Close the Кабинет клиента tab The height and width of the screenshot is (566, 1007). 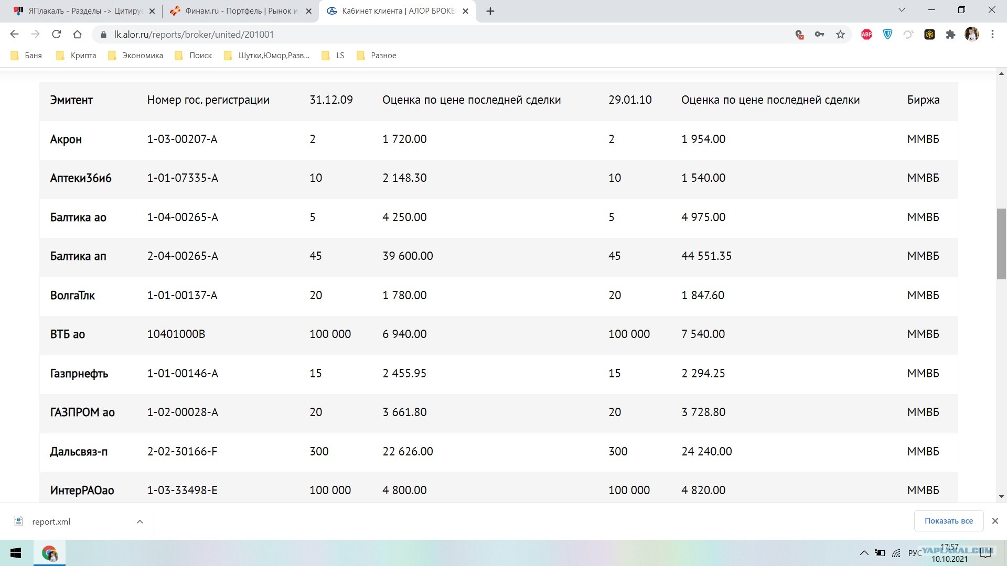tap(465, 11)
